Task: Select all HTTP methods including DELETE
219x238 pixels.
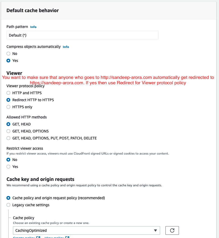Action: coord(8,138)
